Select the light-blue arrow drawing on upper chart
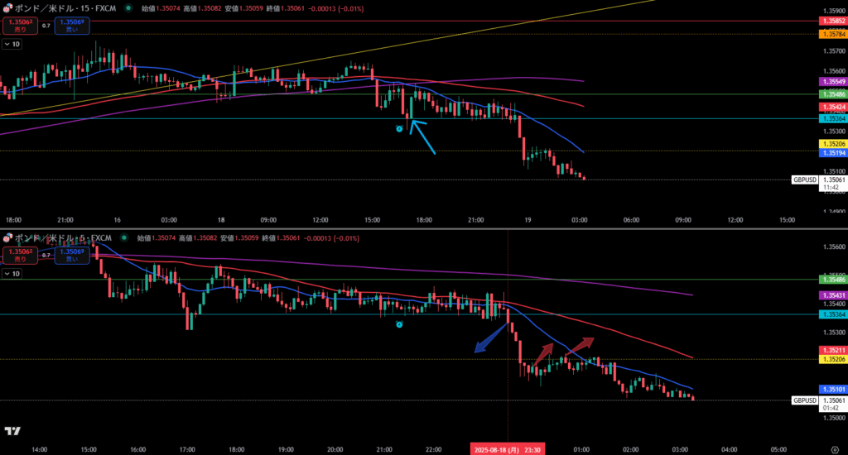 (422, 136)
